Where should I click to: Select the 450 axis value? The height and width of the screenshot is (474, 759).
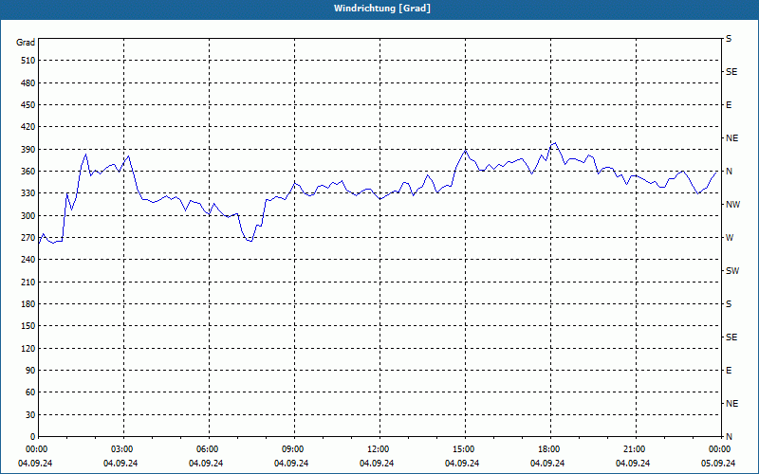28,105
